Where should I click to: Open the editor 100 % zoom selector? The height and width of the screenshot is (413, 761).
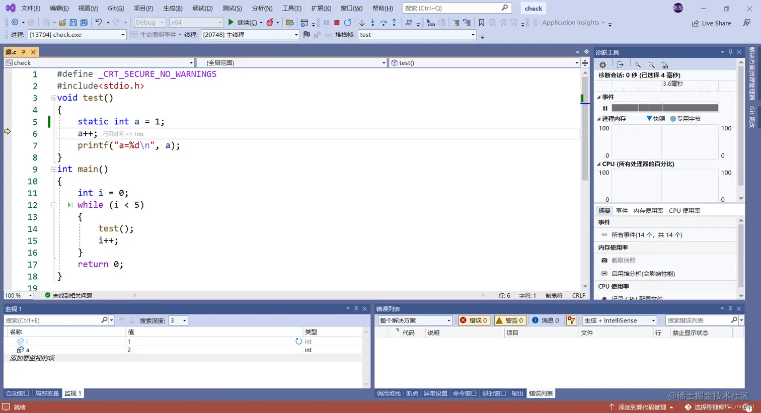point(18,295)
